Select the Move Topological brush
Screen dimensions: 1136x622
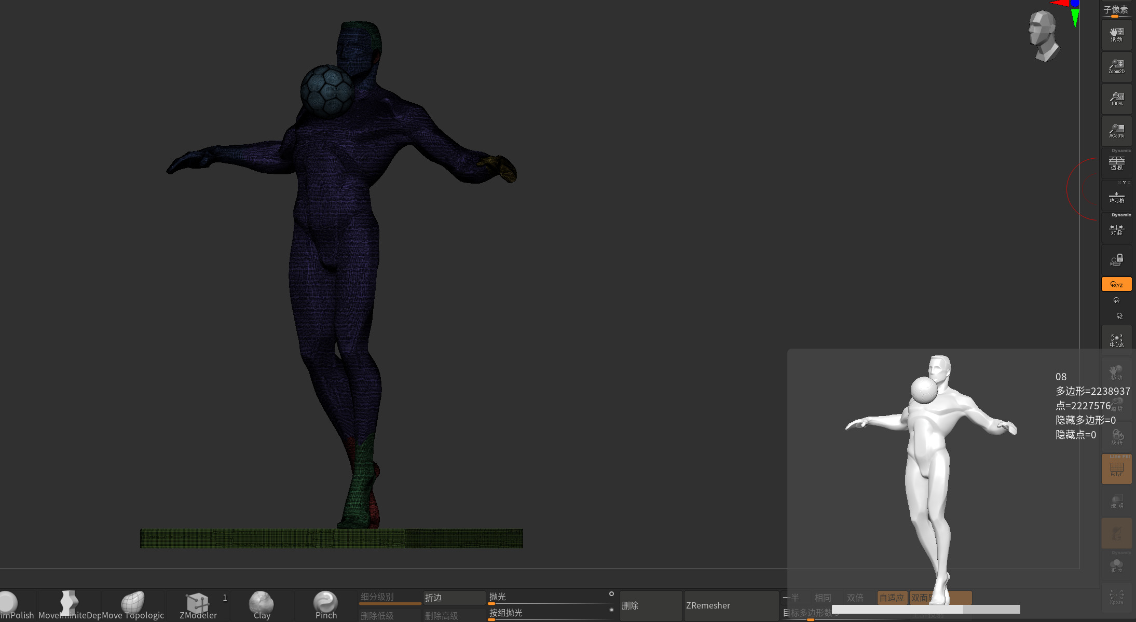[133, 605]
